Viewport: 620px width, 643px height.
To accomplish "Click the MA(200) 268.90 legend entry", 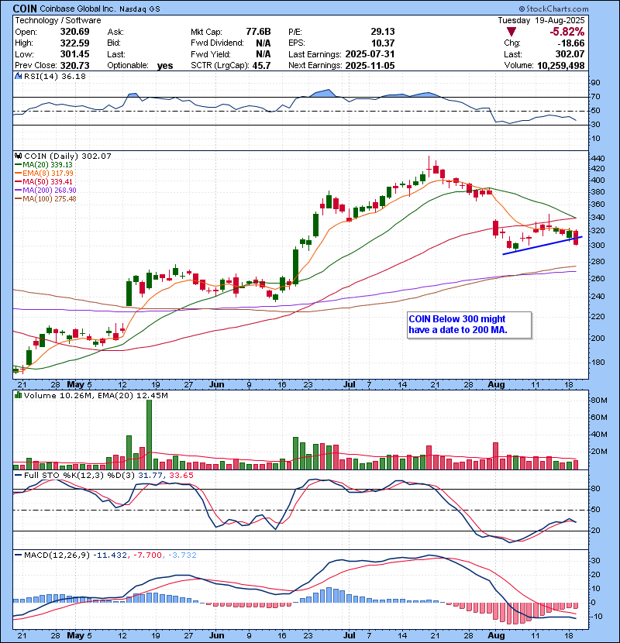I will (x=45, y=191).
